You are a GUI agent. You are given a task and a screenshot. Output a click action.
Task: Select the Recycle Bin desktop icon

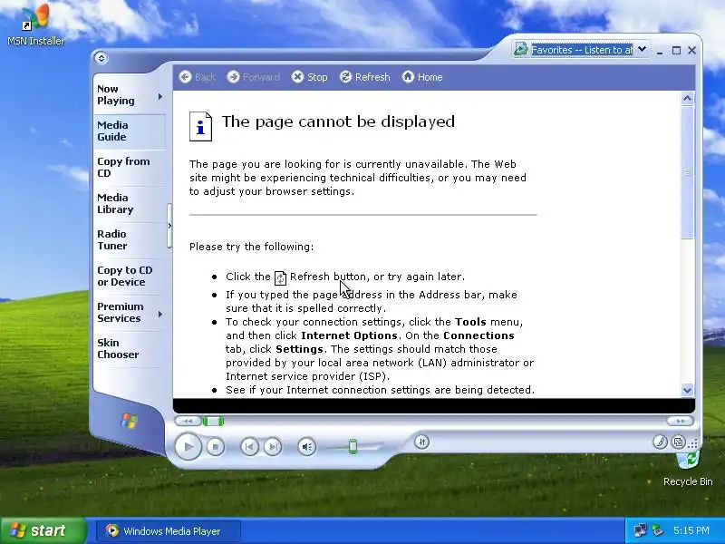pos(688,467)
